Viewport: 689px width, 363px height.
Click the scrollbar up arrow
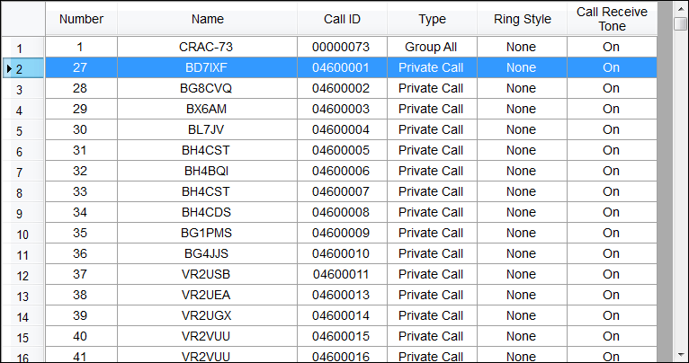click(x=681, y=7)
